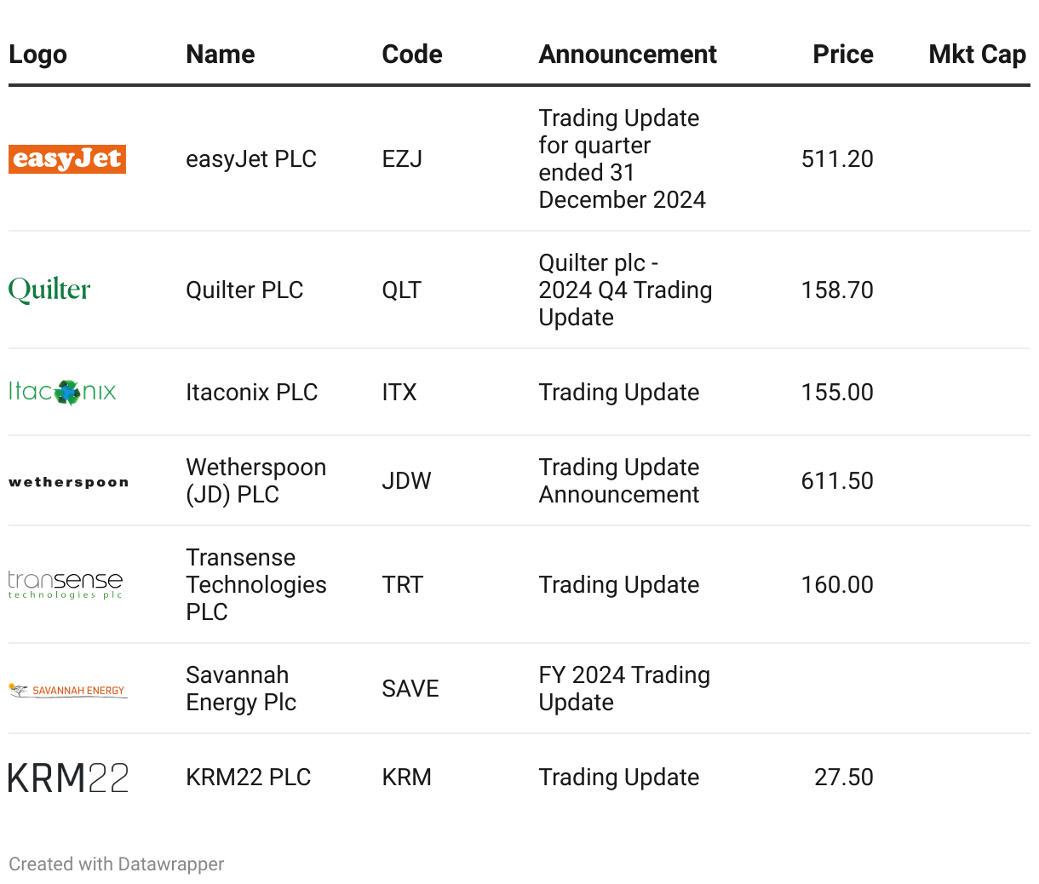The height and width of the screenshot is (884, 1039).
Task: Click the Price column header
Action: click(x=842, y=55)
